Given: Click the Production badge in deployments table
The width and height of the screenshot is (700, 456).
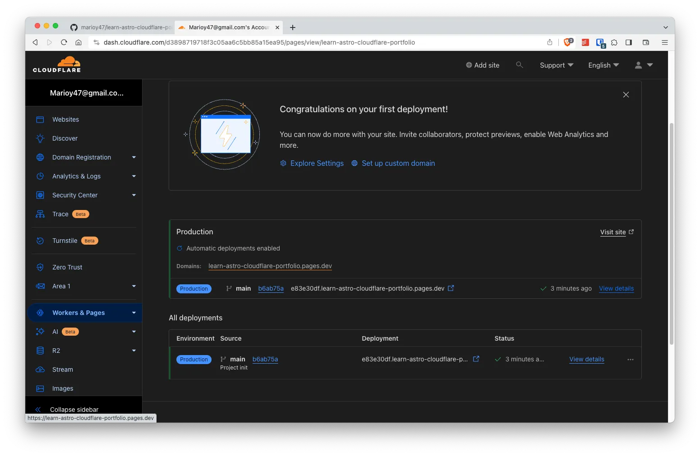Looking at the screenshot, I should 194,360.
